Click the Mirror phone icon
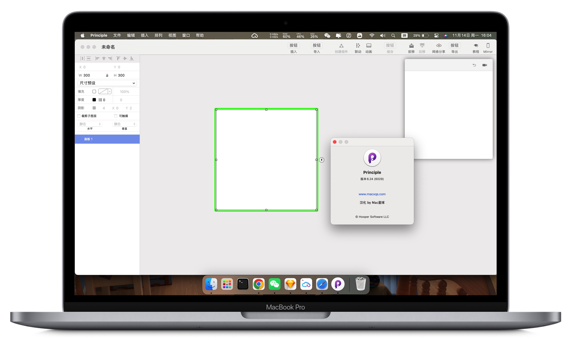Image resolution: width=572 pixels, height=343 pixels. tap(488, 46)
